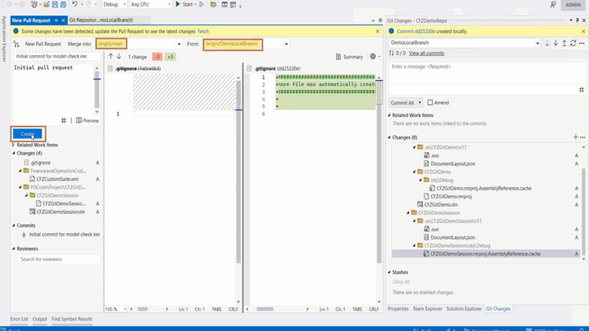Switch to Properties tab
Screen dimensions: 589x331
(398, 309)
